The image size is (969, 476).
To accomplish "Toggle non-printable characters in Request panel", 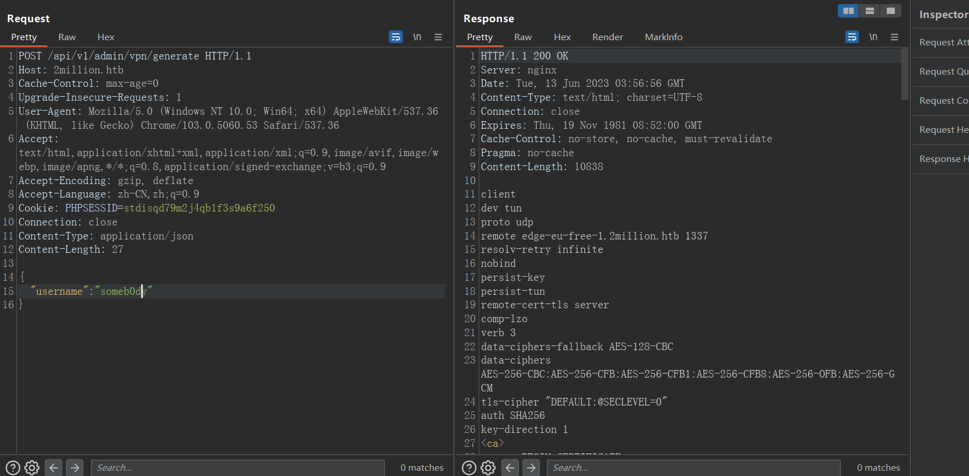I will (x=417, y=37).
